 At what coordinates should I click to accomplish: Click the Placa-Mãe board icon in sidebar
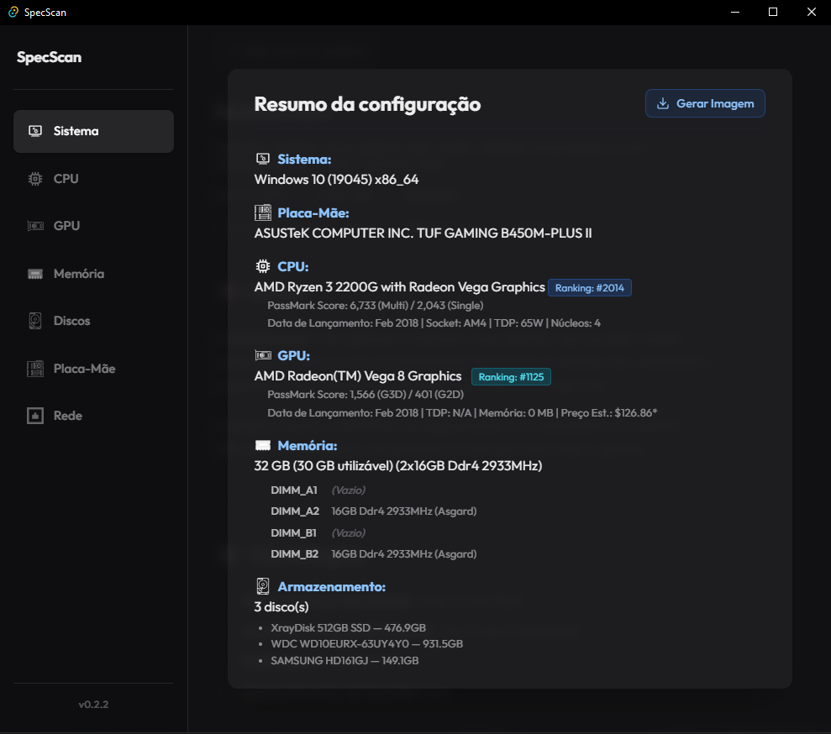(35, 369)
